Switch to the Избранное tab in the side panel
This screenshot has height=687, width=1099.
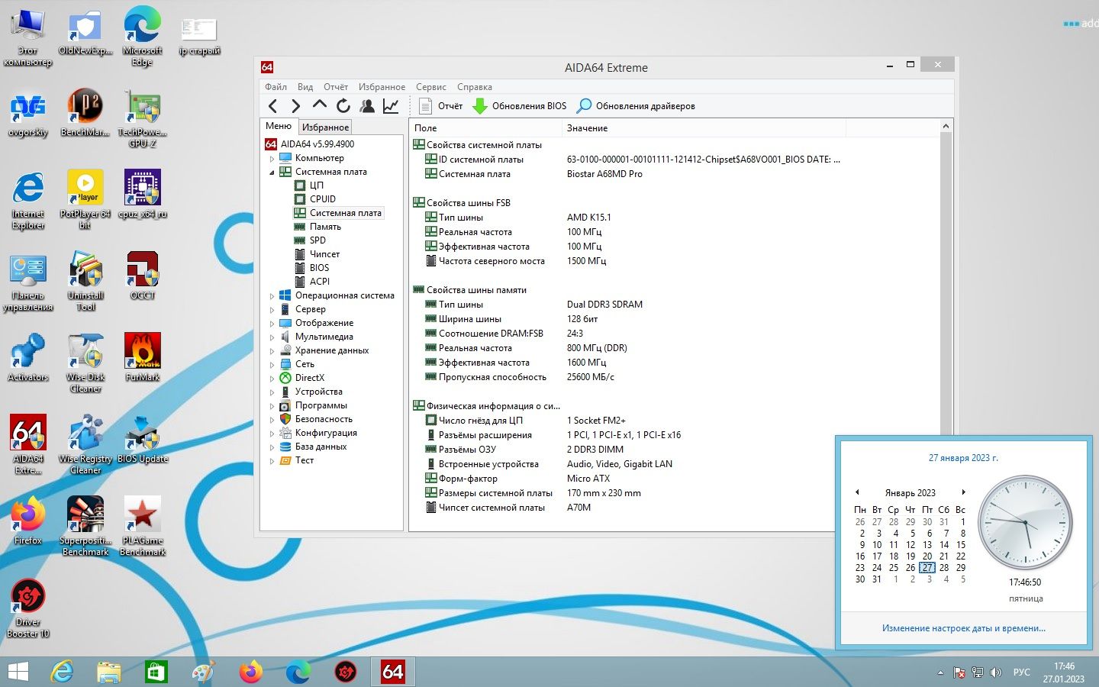point(325,127)
